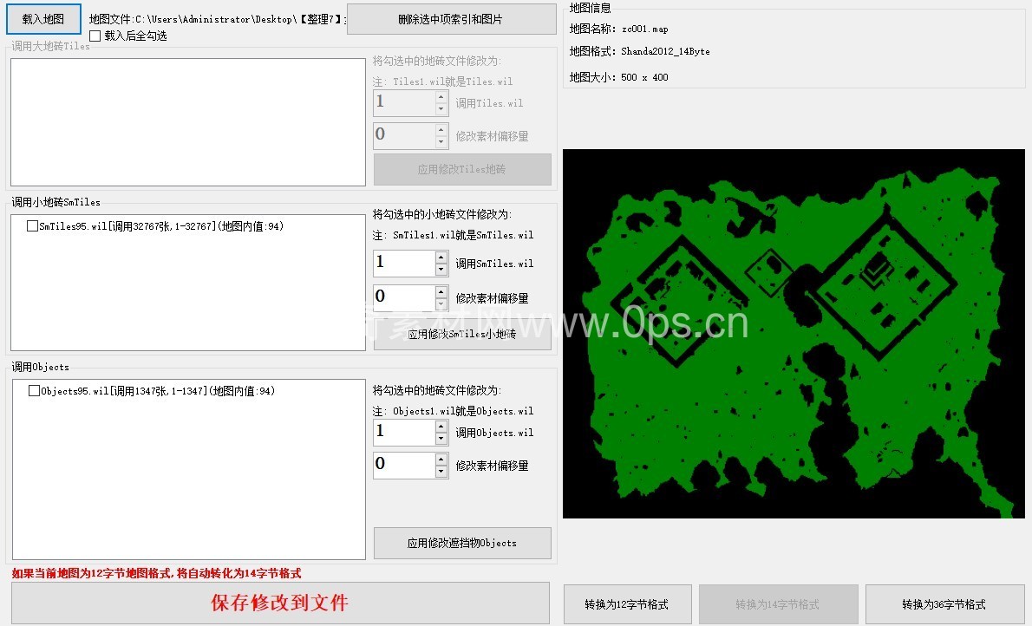
Task: Click the 调用SmTiles.wil number input field
Action: point(403,263)
